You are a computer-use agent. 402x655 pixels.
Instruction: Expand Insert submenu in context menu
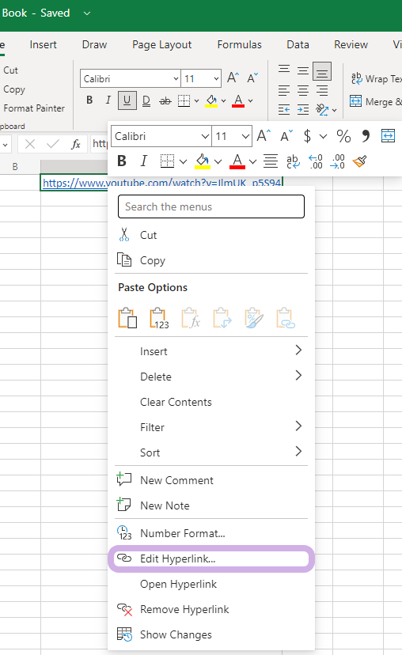(x=211, y=351)
